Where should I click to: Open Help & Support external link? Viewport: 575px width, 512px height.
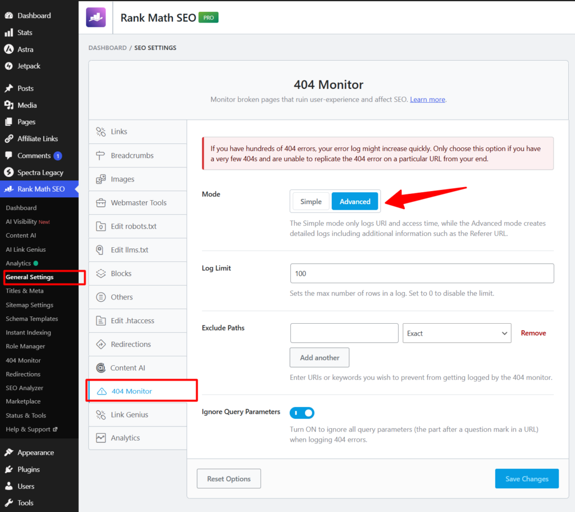point(31,429)
